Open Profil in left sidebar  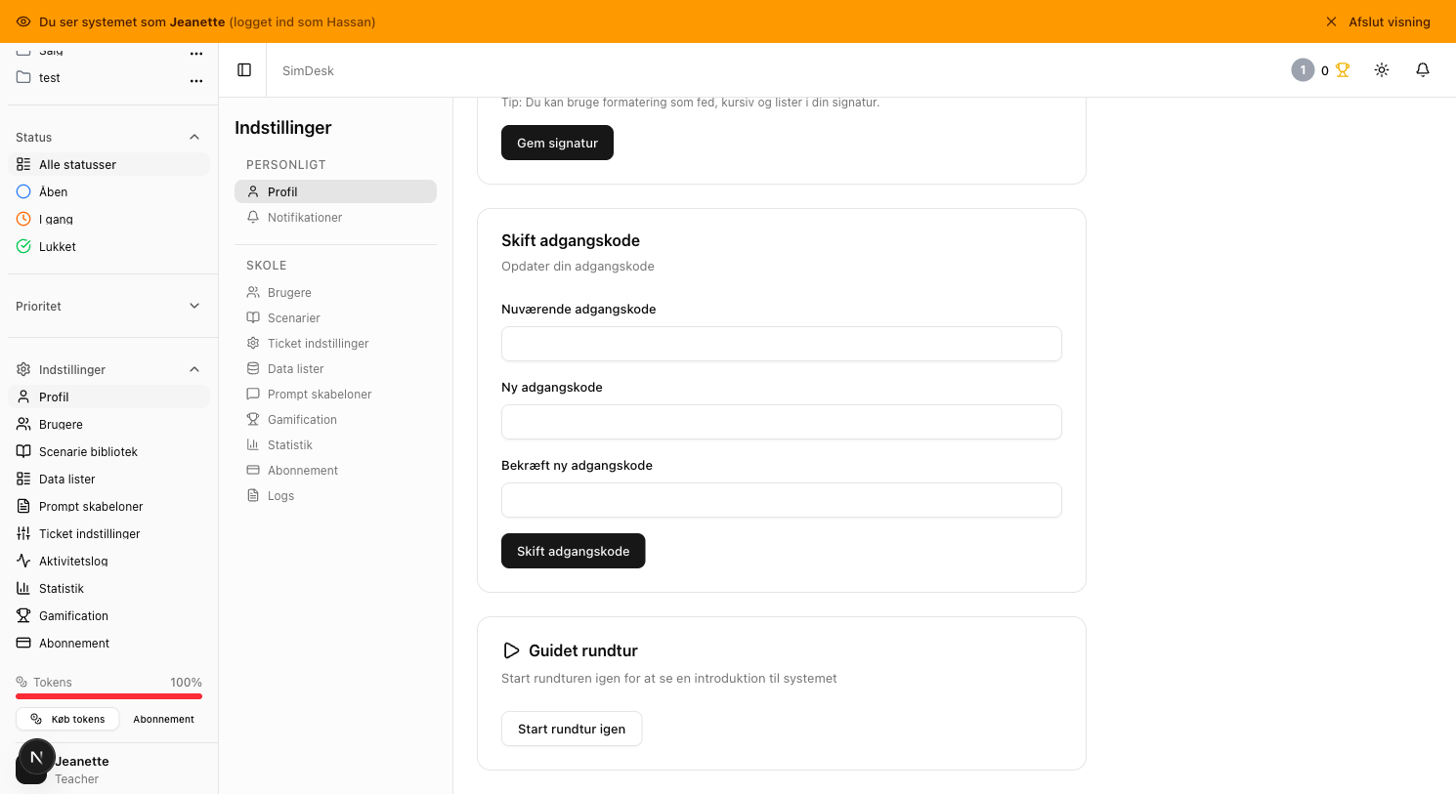click(108, 397)
